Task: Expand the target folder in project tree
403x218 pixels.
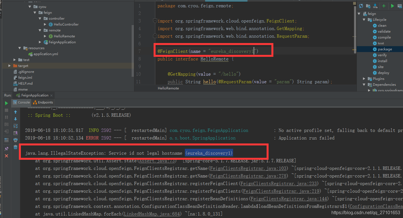Action: pyautogui.click(x=10, y=66)
